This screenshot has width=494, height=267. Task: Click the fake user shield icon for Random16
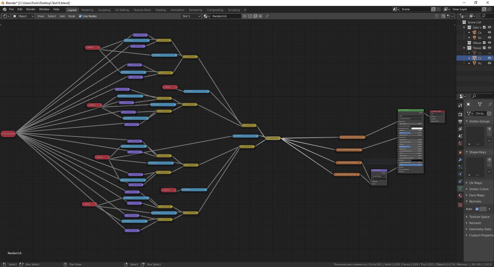tap(250, 16)
